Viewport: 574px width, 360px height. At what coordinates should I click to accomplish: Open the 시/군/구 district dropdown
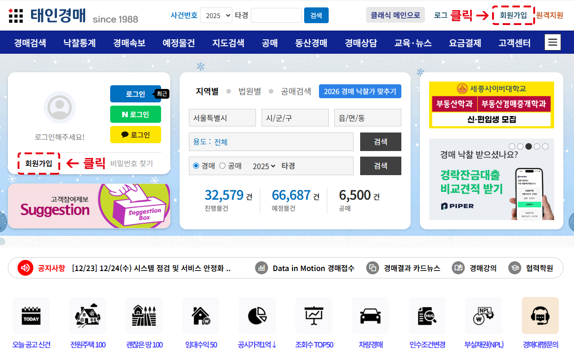point(294,118)
